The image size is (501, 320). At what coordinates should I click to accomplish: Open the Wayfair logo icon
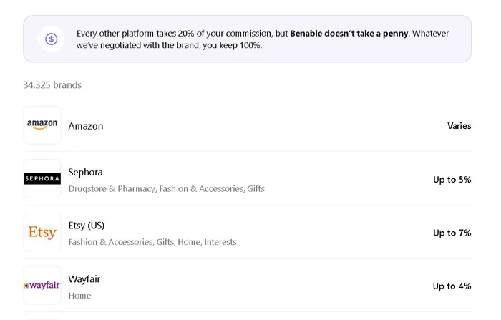tap(42, 286)
